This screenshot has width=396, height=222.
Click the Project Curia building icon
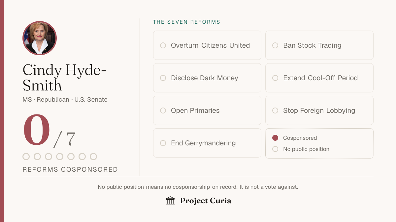(170, 201)
